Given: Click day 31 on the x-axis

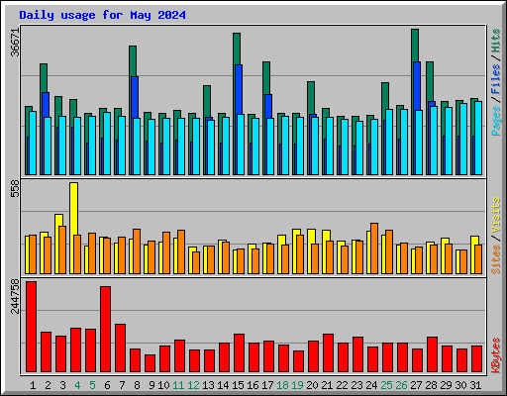Looking at the screenshot, I should coord(475,385).
